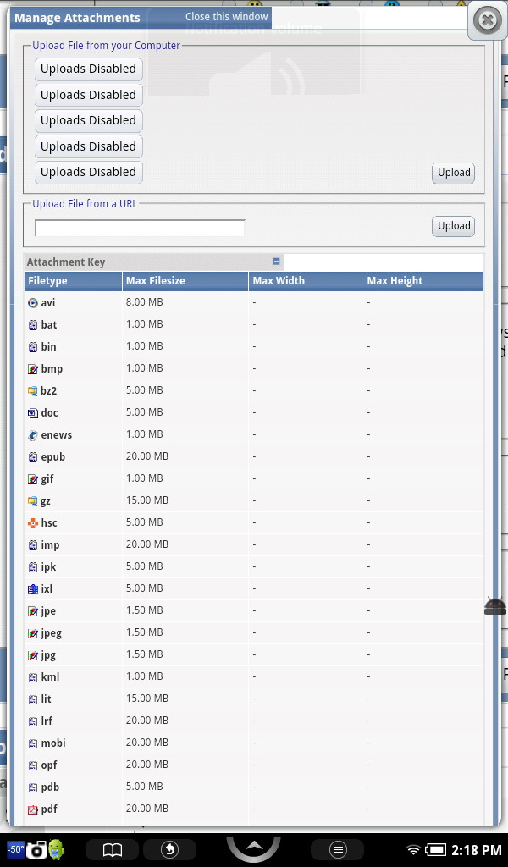508x867 pixels.
Task: Click the gif image filetype icon
Action: pyautogui.click(x=33, y=479)
